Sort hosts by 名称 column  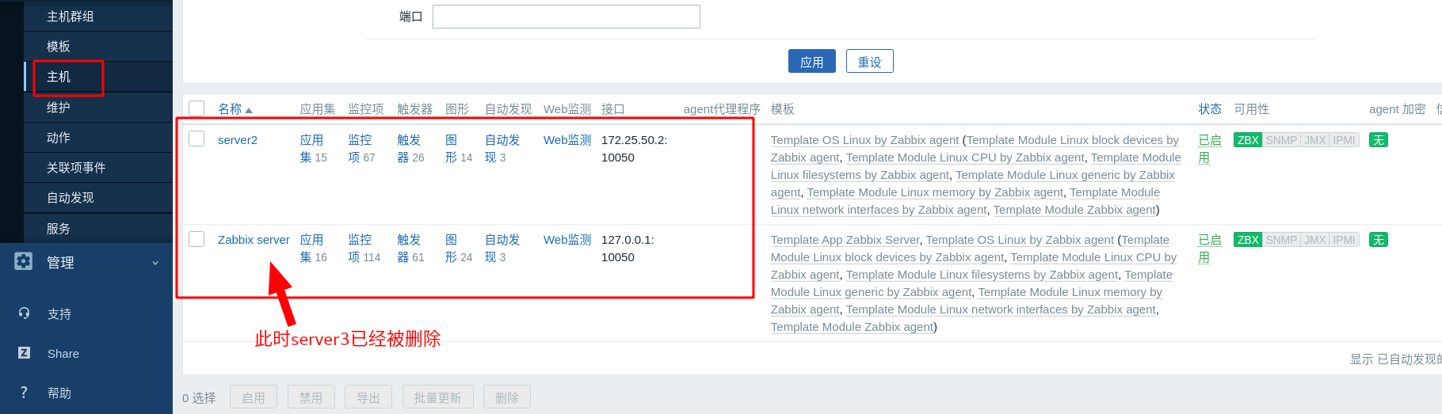point(235,109)
